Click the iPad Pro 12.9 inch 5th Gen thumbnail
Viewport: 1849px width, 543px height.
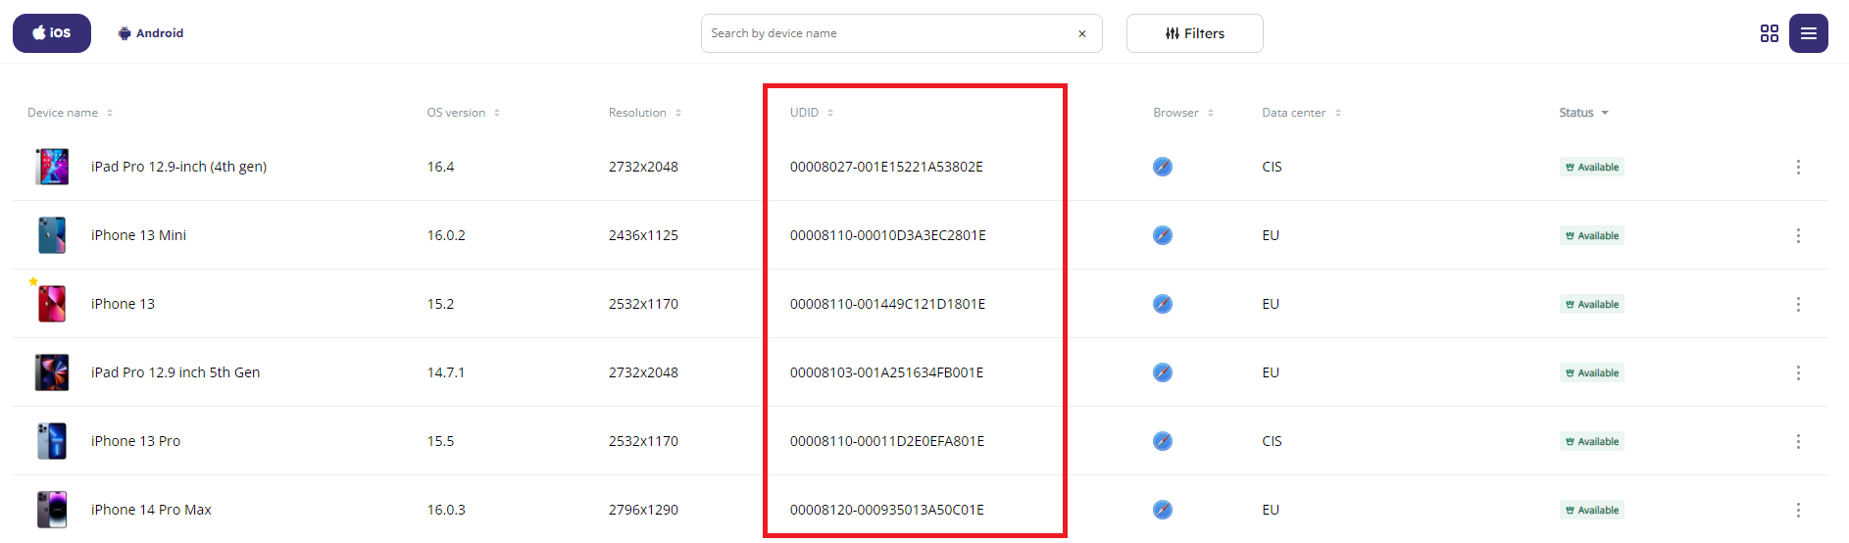52,372
